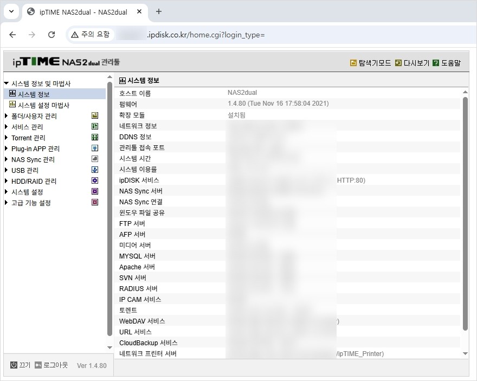
Task: Click the 폴더/사용자 관리 folder icon
Action: pyautogui.click(x=95, y=115)
